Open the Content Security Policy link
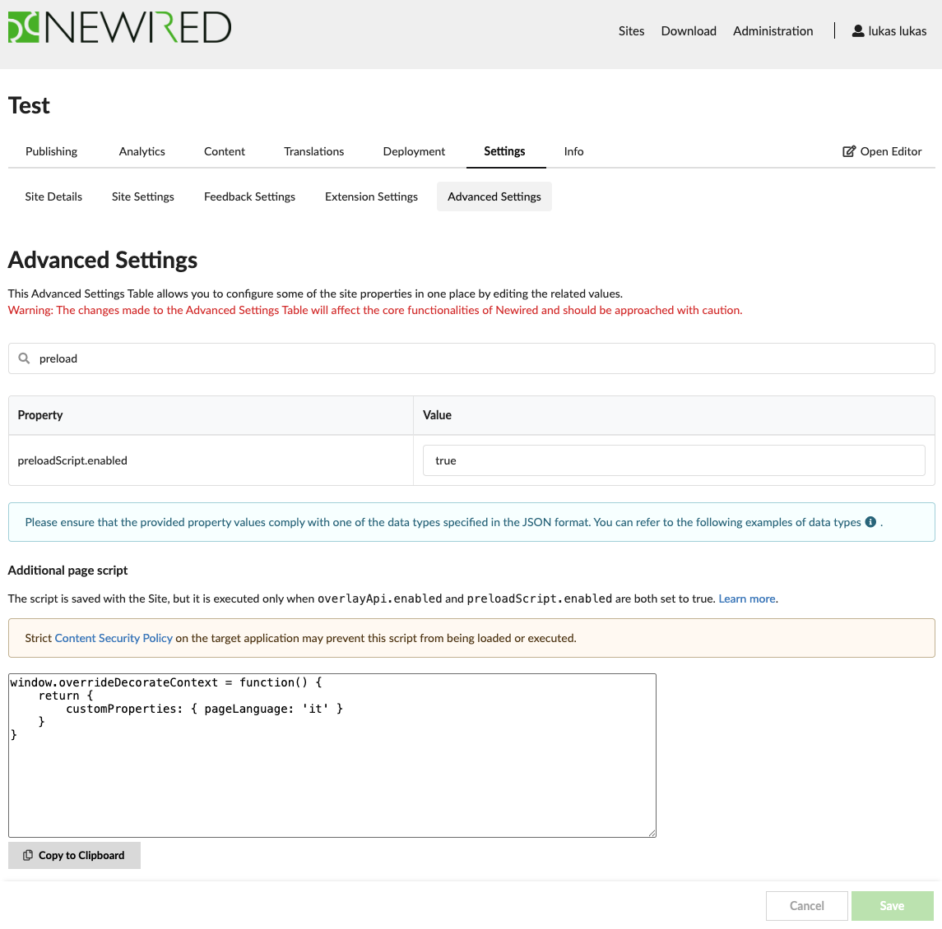Screen dimensions: 942x929 point(114,638)
